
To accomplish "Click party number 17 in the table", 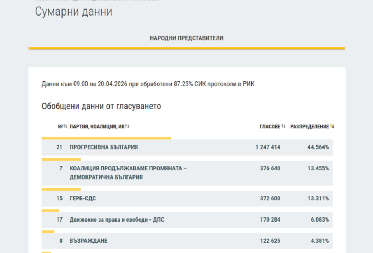I will point(60,220).
